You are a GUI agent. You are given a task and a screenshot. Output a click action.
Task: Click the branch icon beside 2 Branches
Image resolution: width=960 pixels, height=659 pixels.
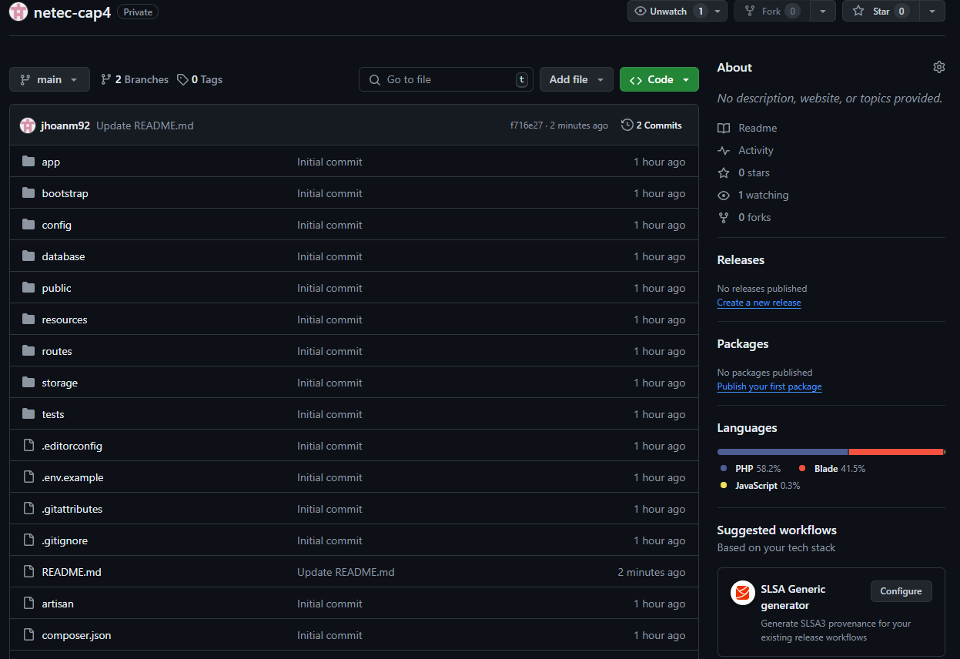point(106,79)
